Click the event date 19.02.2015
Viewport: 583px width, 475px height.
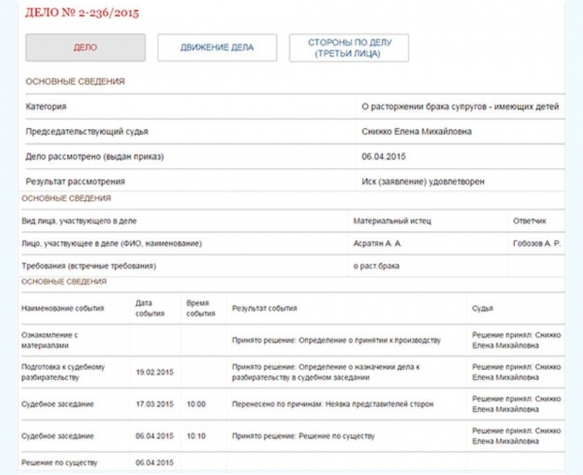[x=154, y=372]
